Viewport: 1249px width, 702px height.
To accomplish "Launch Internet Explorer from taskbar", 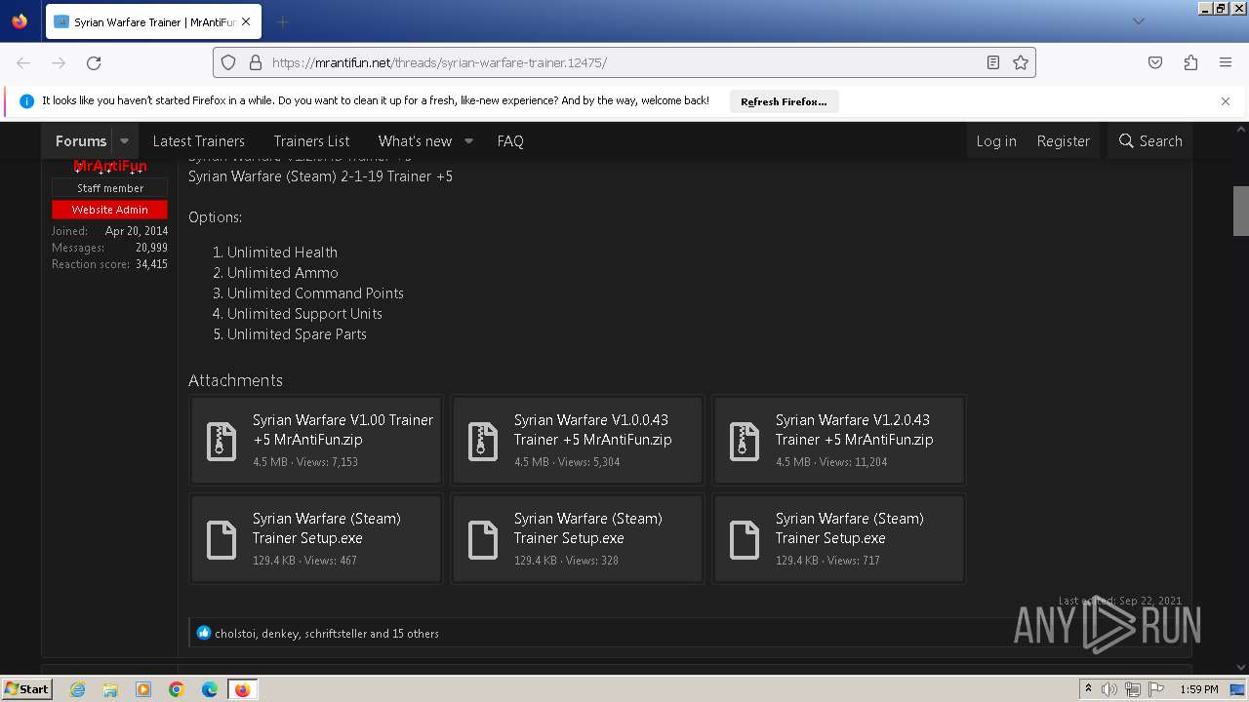I will (77, 689).
